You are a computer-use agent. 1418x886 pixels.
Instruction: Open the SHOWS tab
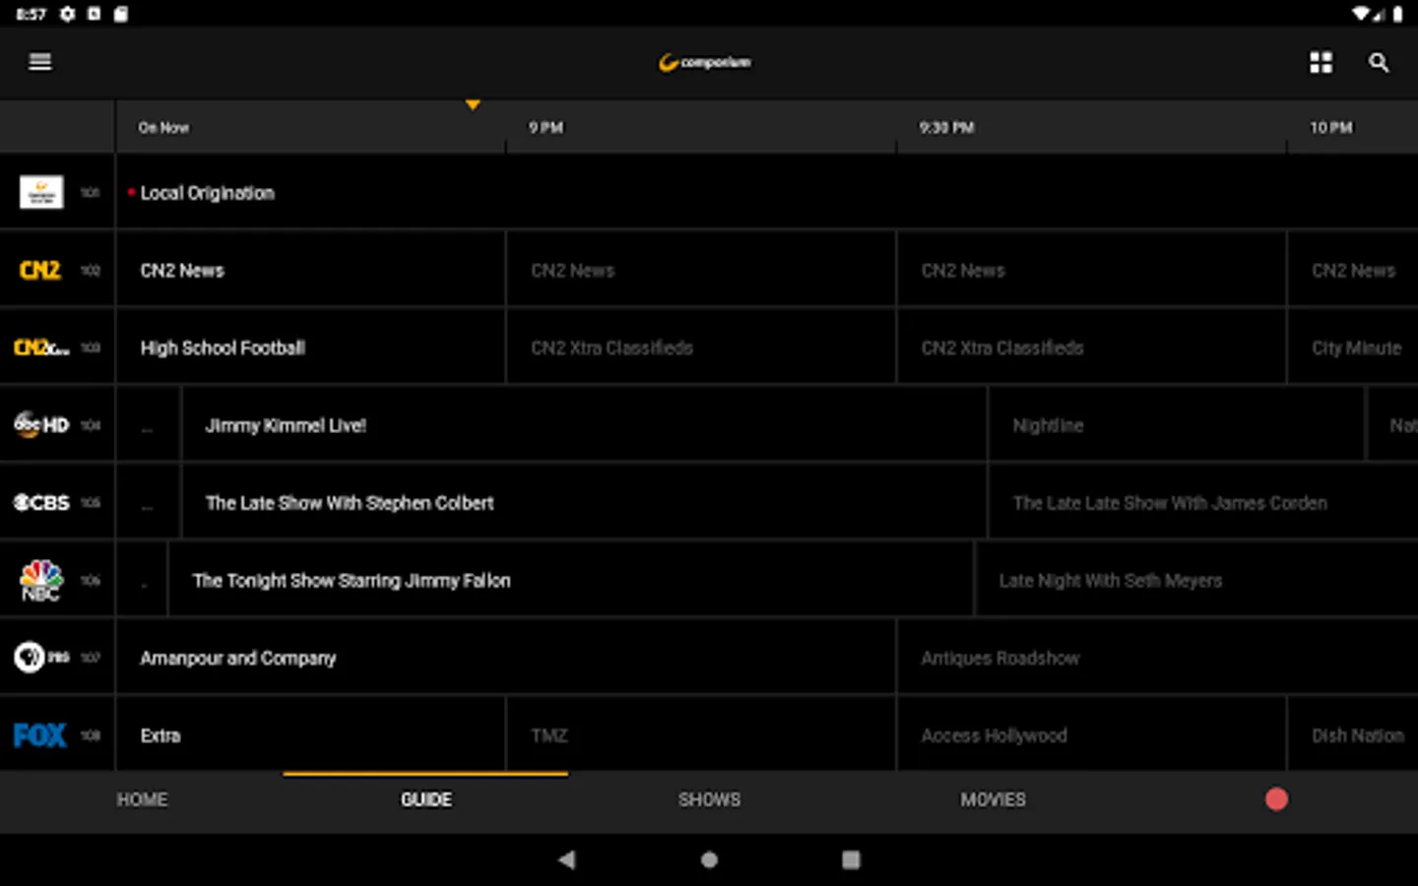click(709, 799)
